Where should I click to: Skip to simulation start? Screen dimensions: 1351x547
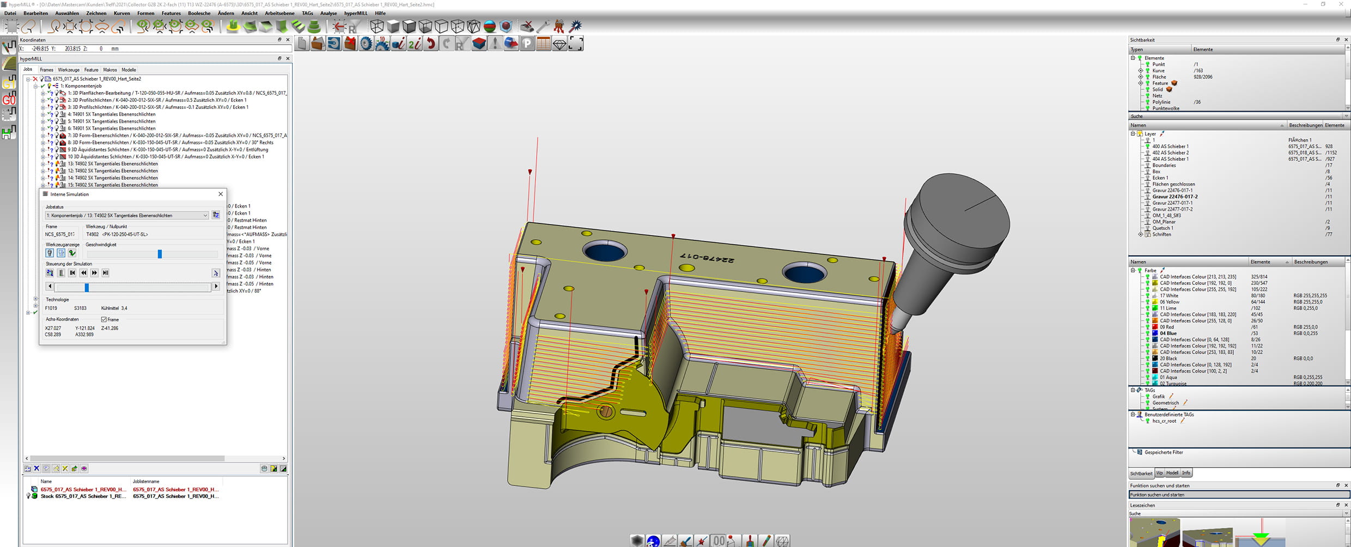72,273
